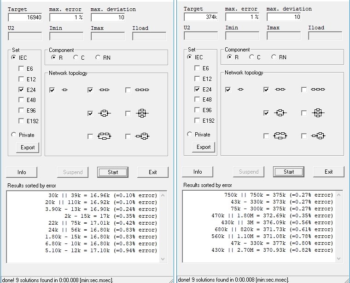Image resolution: width=350 pixels, height=283 pixels.
Task: Select C component radio in left window
Action: coord(76,57)
